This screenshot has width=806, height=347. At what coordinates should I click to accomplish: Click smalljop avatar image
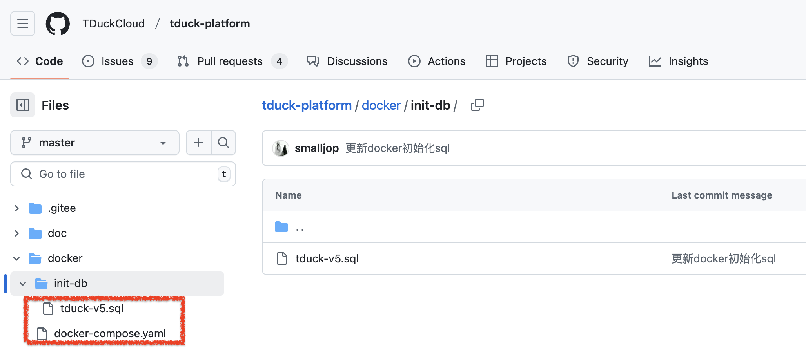281,148
